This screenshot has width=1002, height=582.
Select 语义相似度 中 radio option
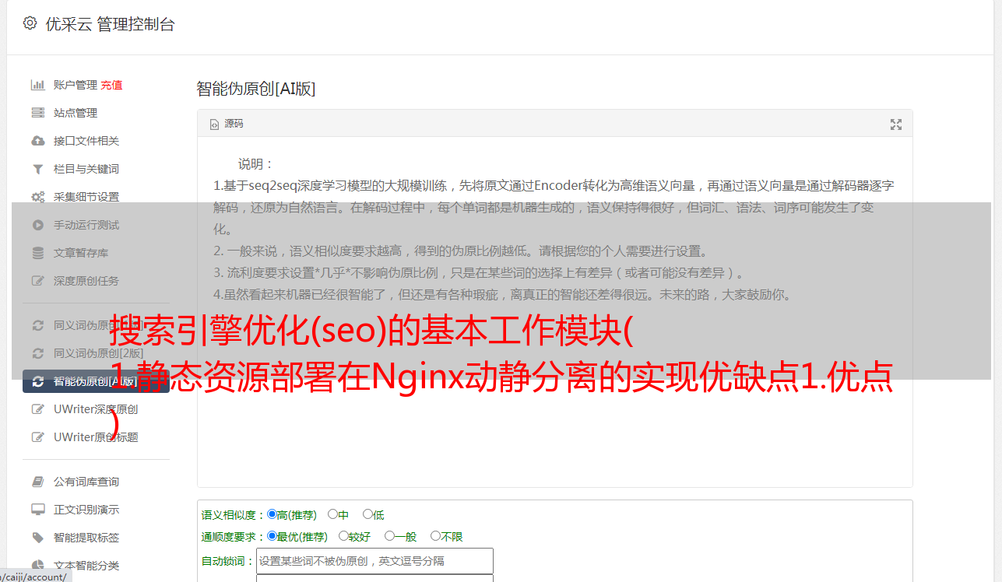[332, 514]
